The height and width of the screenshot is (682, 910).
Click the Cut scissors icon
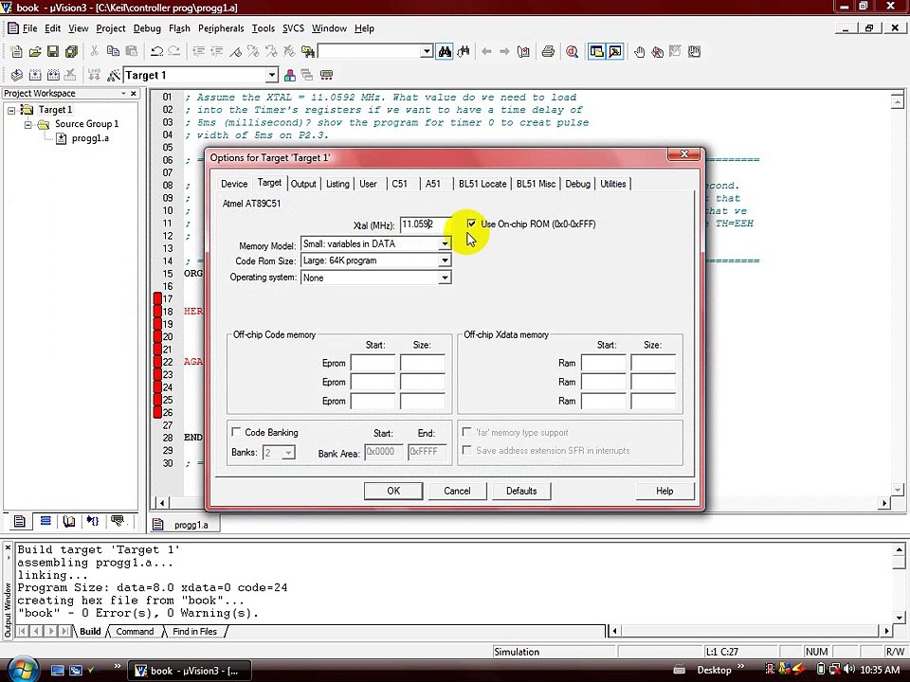click(x=94, y=51)
